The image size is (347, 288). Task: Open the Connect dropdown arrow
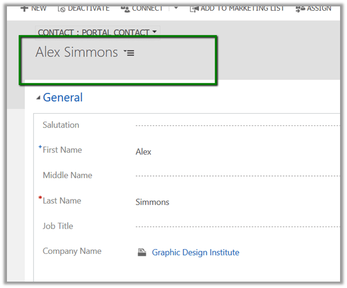point(176,9)
